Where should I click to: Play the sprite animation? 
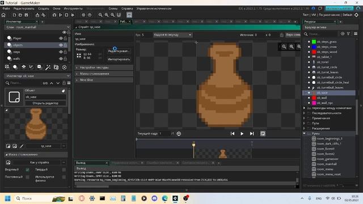(x=242, y=134)
